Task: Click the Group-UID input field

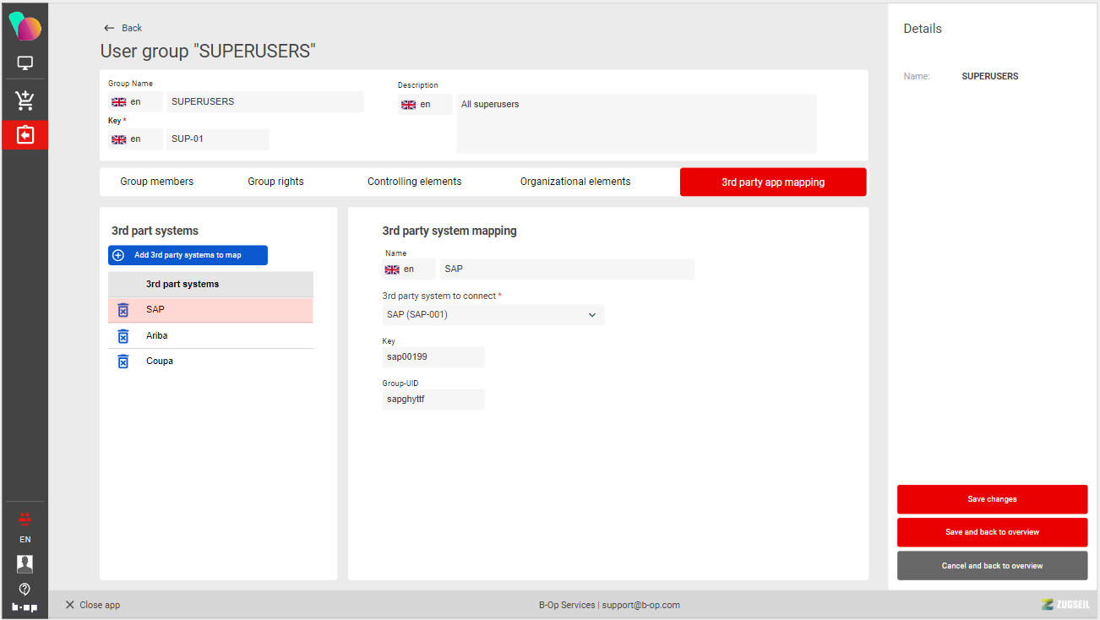Action: (x=433, y=400)
